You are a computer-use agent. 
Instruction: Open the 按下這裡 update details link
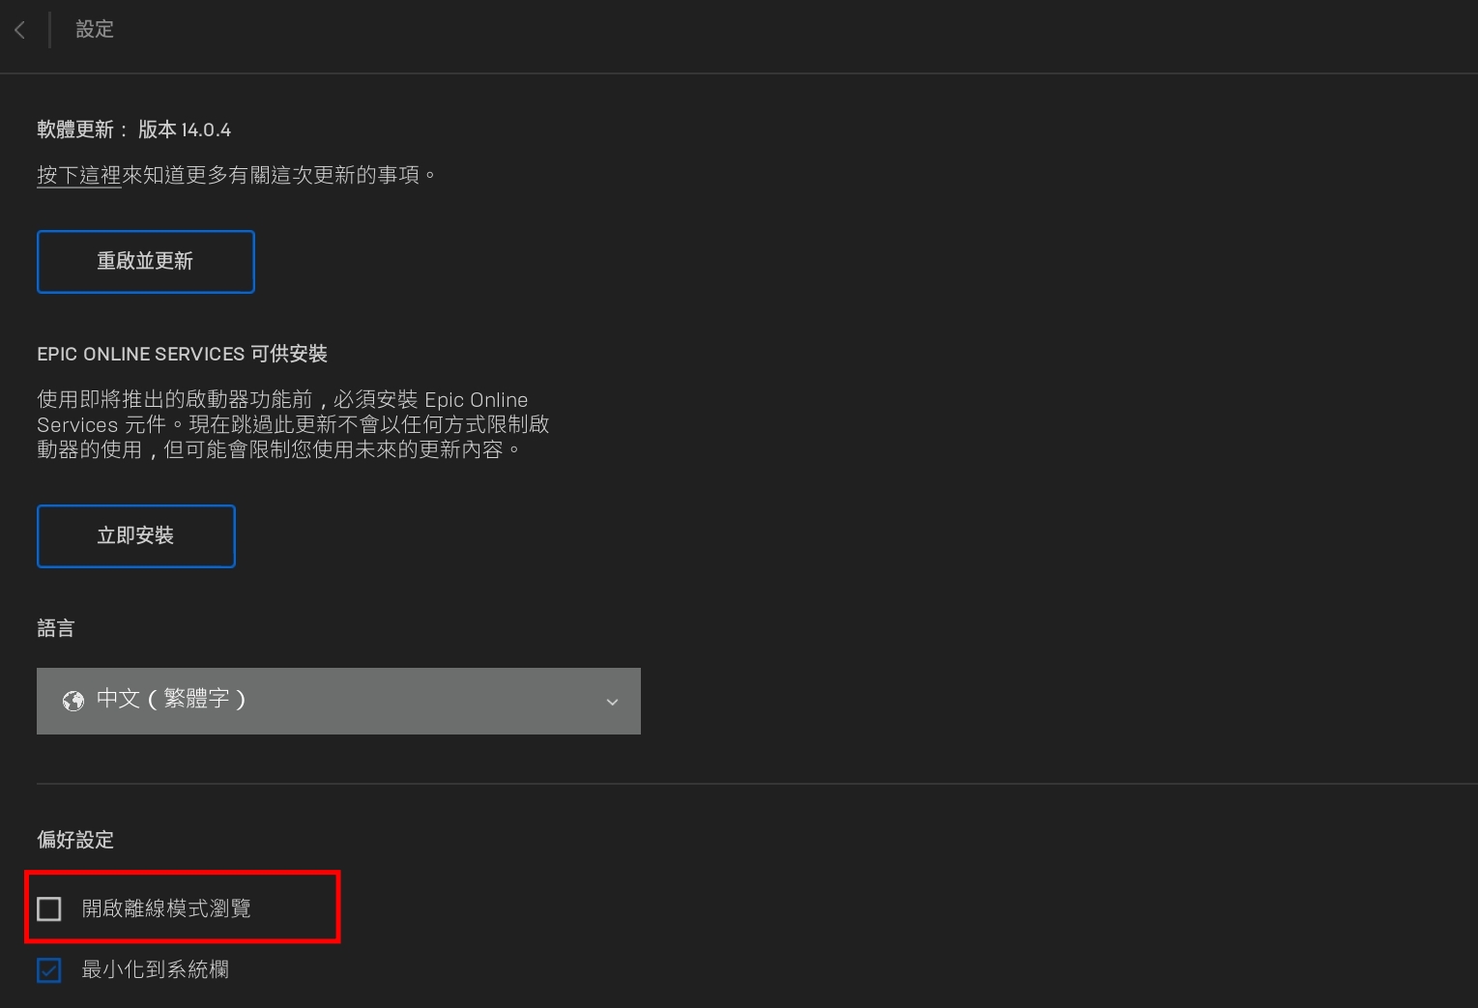click(78, 175)
